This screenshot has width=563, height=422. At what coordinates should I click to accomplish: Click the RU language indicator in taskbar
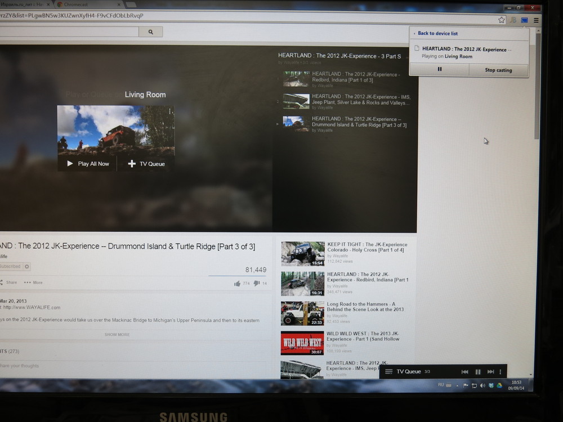(441, 385)
